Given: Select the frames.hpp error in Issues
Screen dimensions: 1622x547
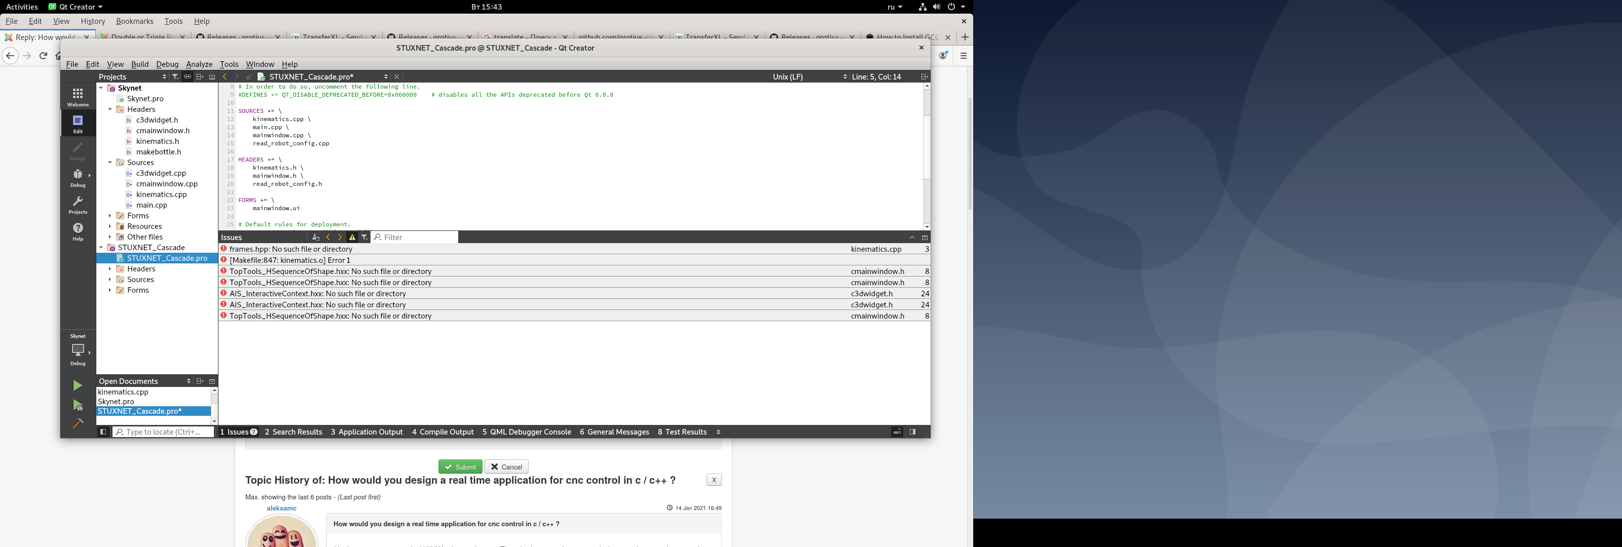Looking at the screenshot, I should pos(574,249).
